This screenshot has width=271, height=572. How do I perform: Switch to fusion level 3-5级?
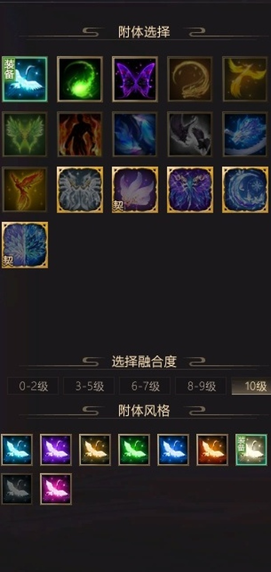(89, 386)
